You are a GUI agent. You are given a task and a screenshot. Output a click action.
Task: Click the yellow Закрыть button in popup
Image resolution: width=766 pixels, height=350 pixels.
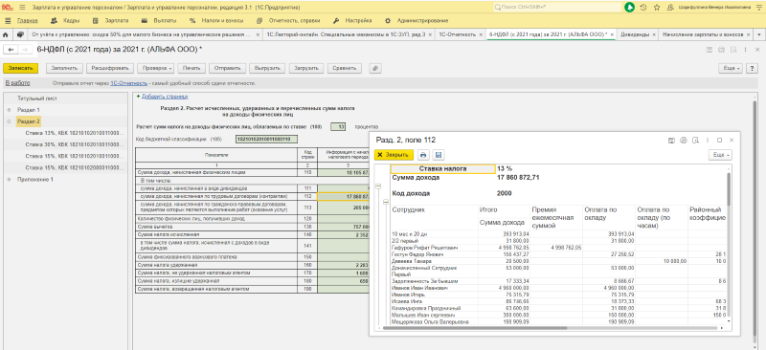[x=394, y=155]
